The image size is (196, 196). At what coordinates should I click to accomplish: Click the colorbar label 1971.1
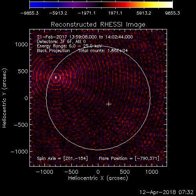115,13
